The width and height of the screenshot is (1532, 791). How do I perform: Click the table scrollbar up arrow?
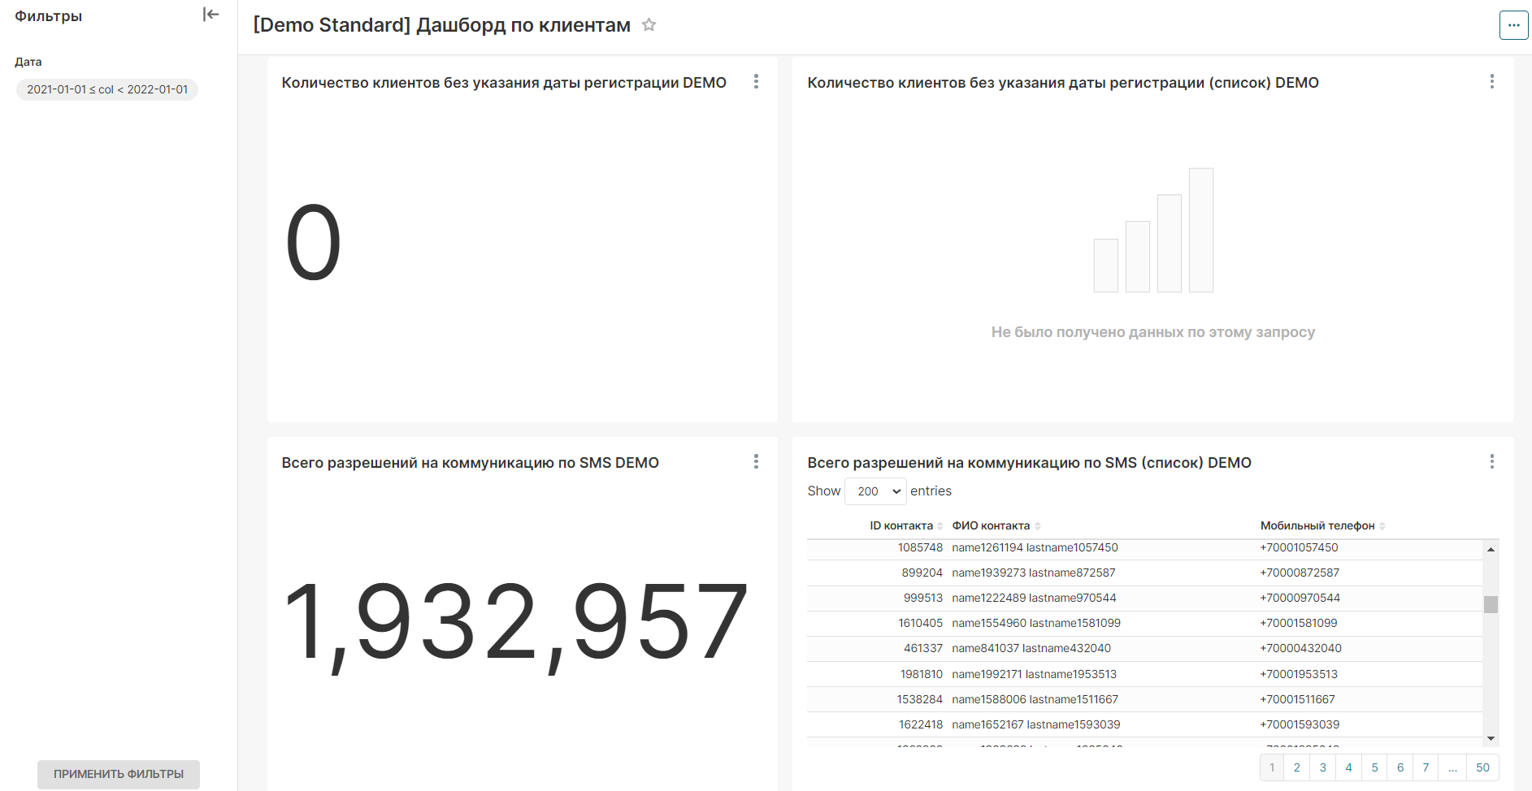(x=1491, y=550)
